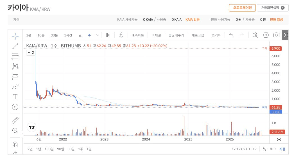Open chart settings hexagon icon
This screenshot has width=294, height=159.
tap(266, 35)
